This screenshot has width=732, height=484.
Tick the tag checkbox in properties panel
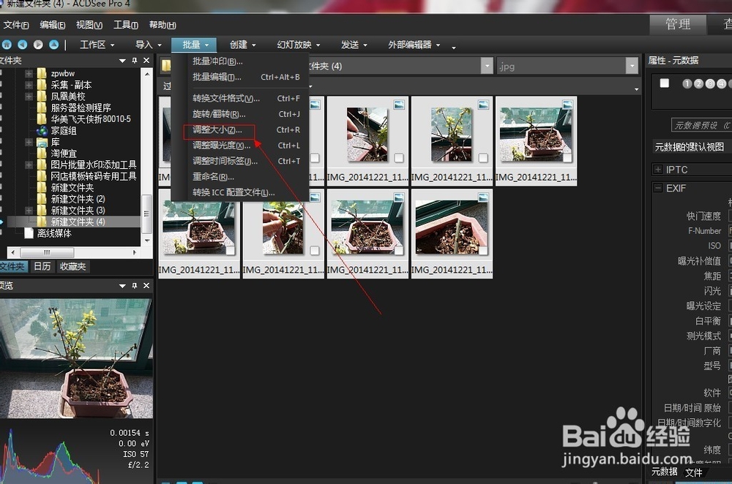(x=665, y=83)
